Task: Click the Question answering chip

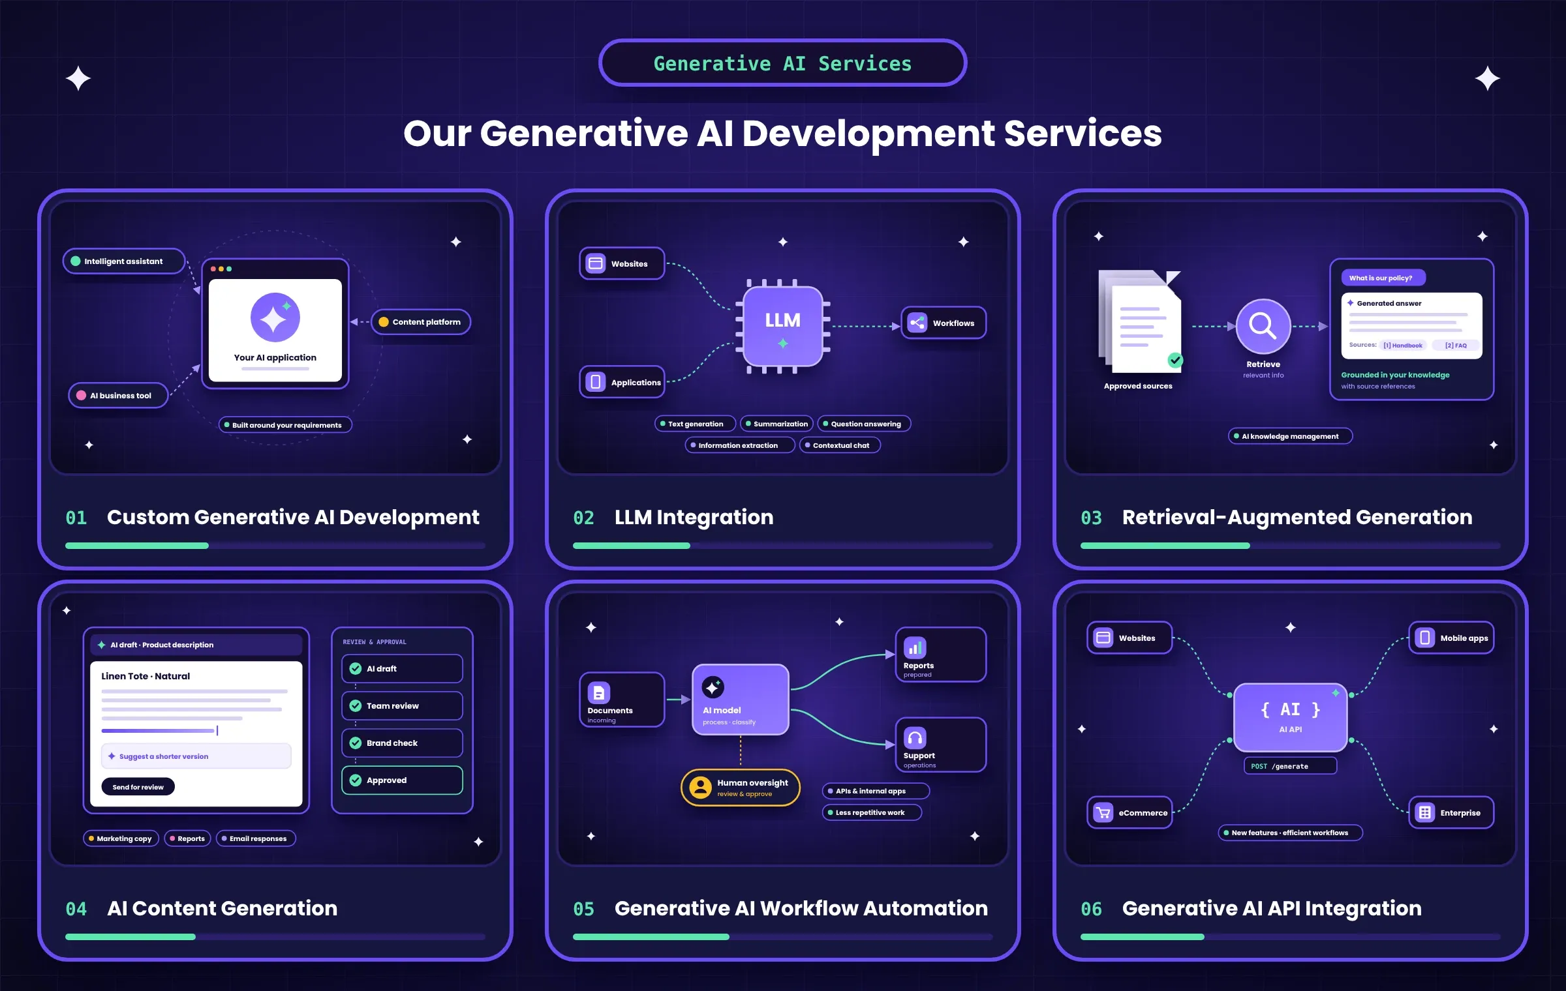Action: (864, 424)
